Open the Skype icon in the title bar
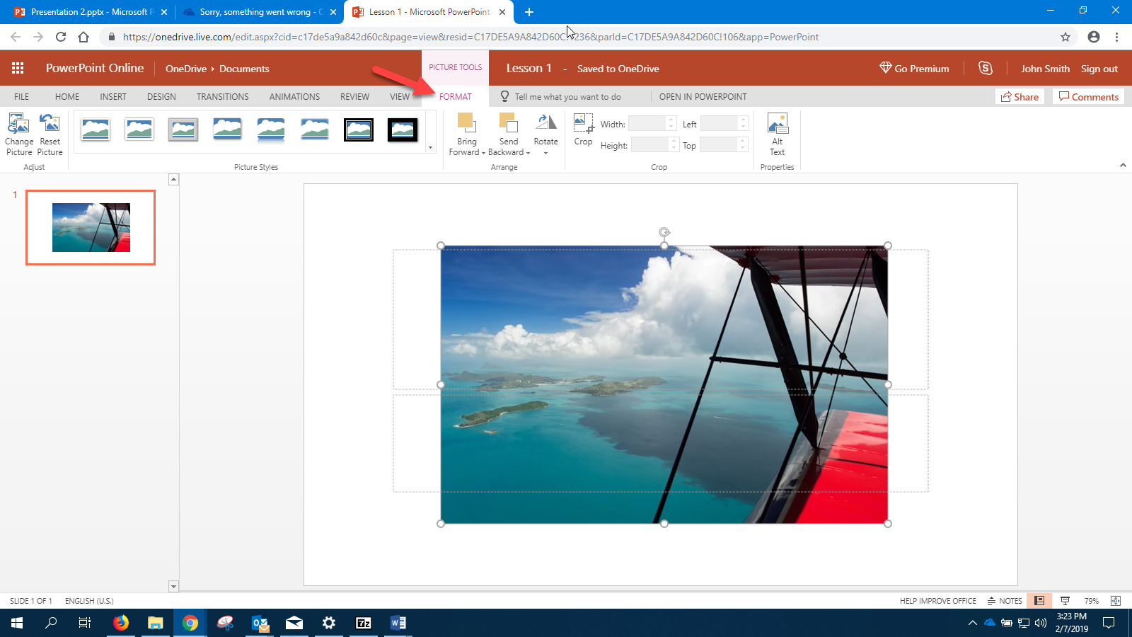1132x637 pixels. coord(986,68)
